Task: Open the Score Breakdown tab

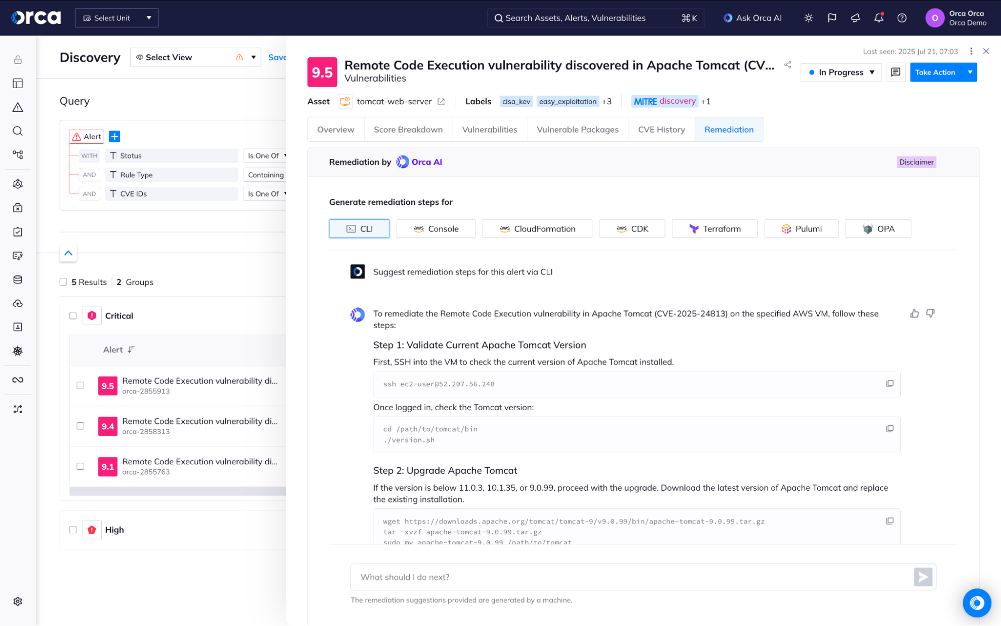Action: pyautogui.click(x=408, y=130)
